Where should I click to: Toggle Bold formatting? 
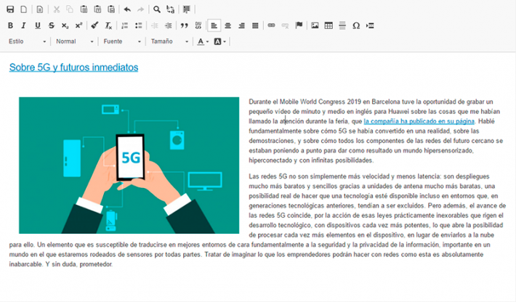[10, 25]
